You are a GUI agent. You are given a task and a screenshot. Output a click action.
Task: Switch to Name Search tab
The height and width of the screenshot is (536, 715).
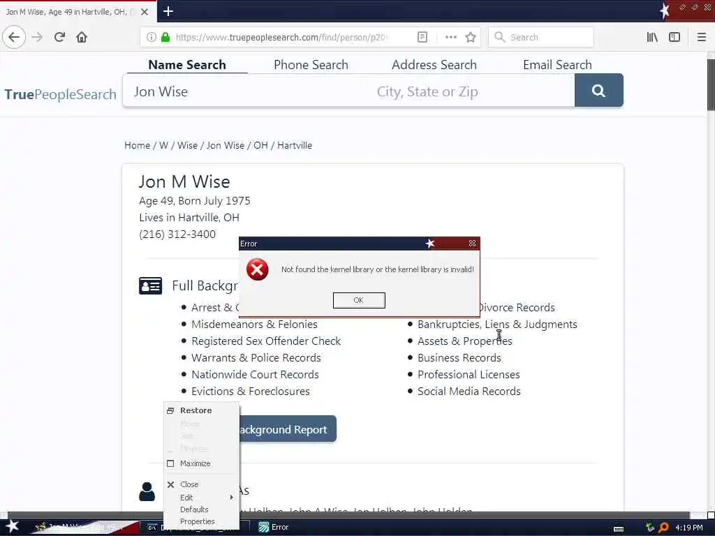(187, 65)
